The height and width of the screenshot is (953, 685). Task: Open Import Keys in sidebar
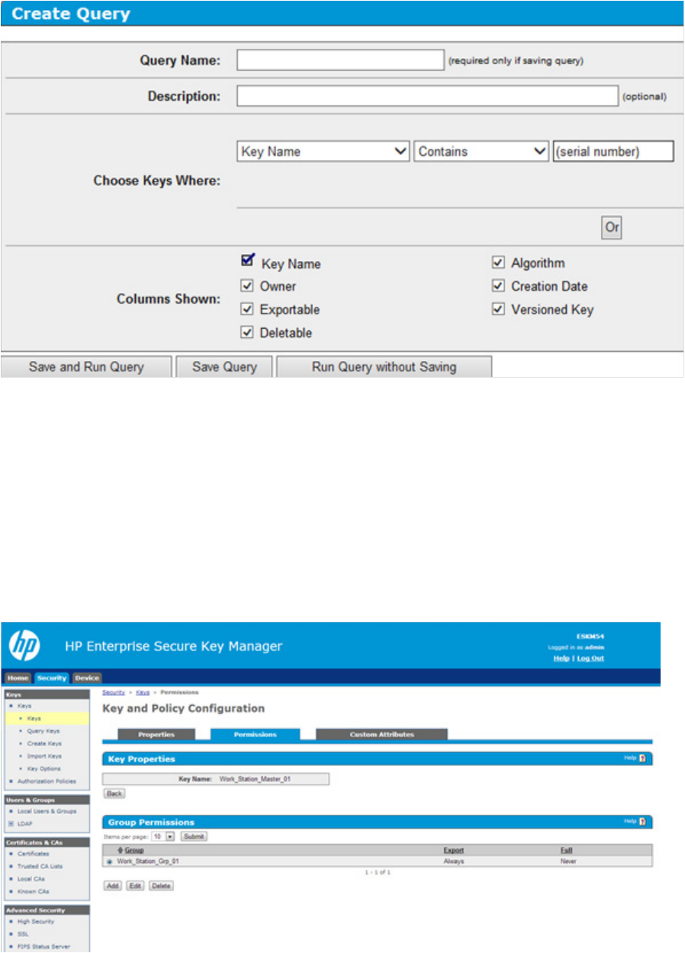(x=43, y=755)
